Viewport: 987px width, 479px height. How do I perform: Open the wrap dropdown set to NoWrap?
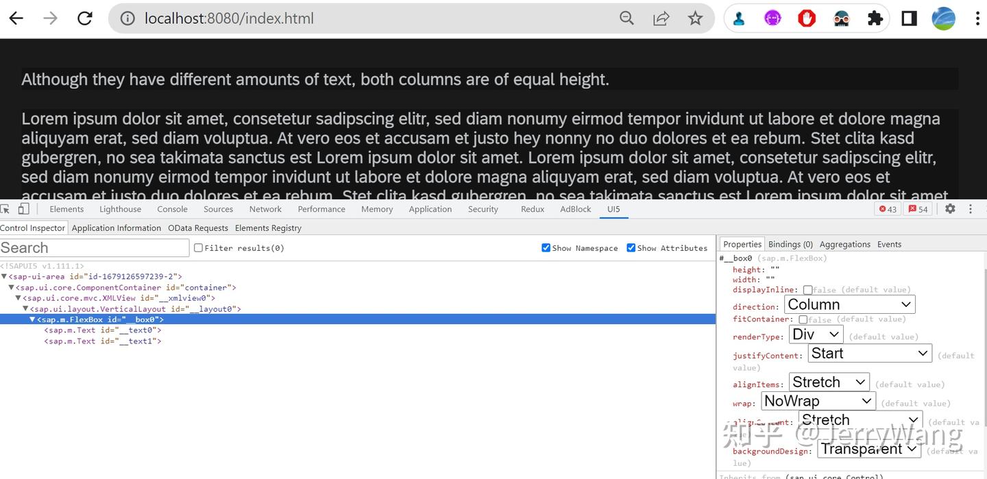818,401
